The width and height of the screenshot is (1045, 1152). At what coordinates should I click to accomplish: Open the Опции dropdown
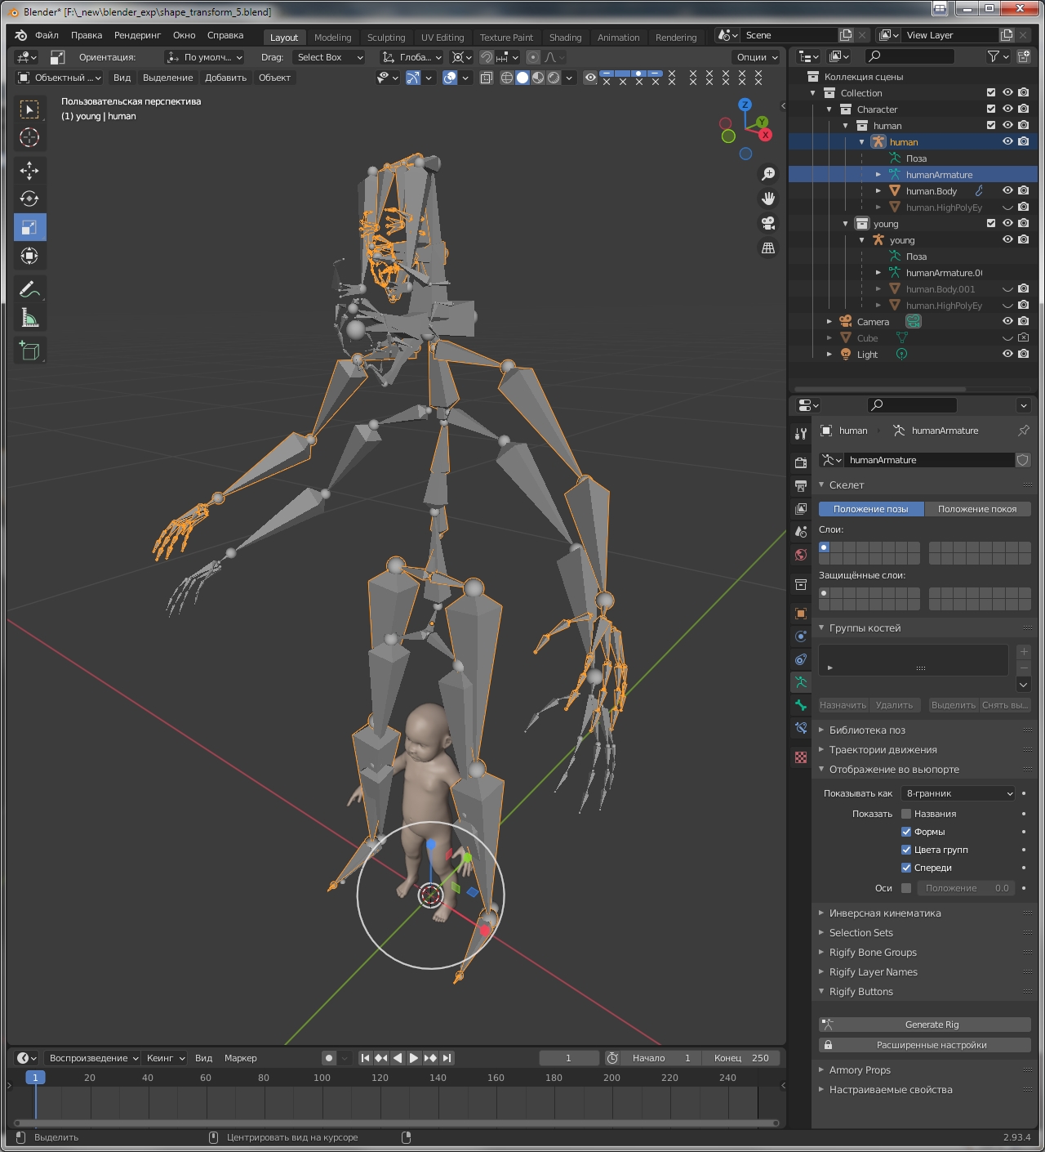point(757,57)
